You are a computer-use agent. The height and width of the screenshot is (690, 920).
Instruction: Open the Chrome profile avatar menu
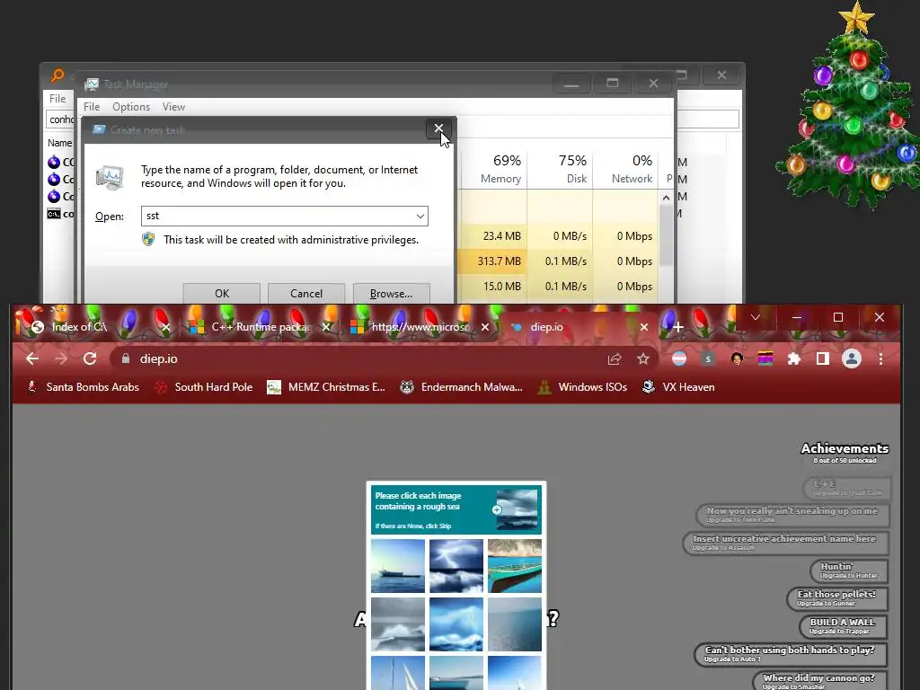pos(852,358)
